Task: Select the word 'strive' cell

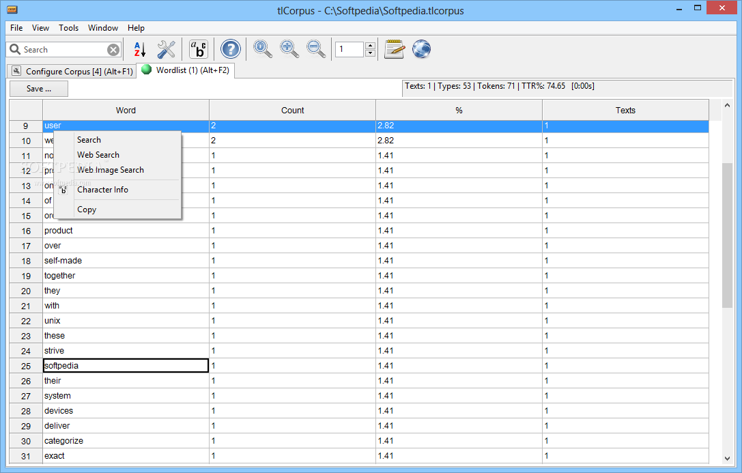Action: coord(126,351)
